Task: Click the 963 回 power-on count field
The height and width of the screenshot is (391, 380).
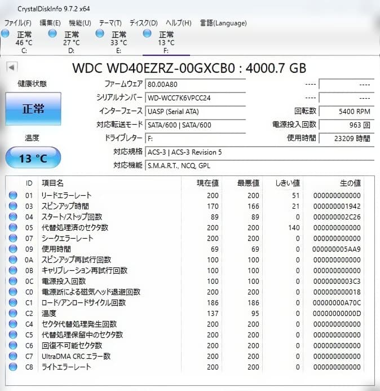Action: coord(347,125)
